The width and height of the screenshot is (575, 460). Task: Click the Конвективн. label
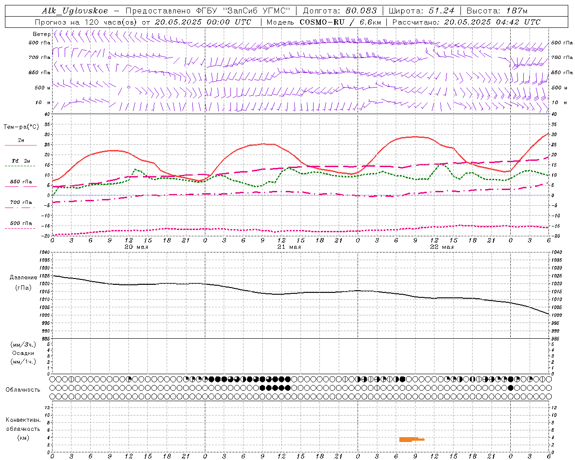[23, 420]
